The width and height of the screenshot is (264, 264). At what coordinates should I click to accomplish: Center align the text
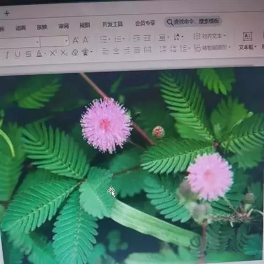pos(116,51)
